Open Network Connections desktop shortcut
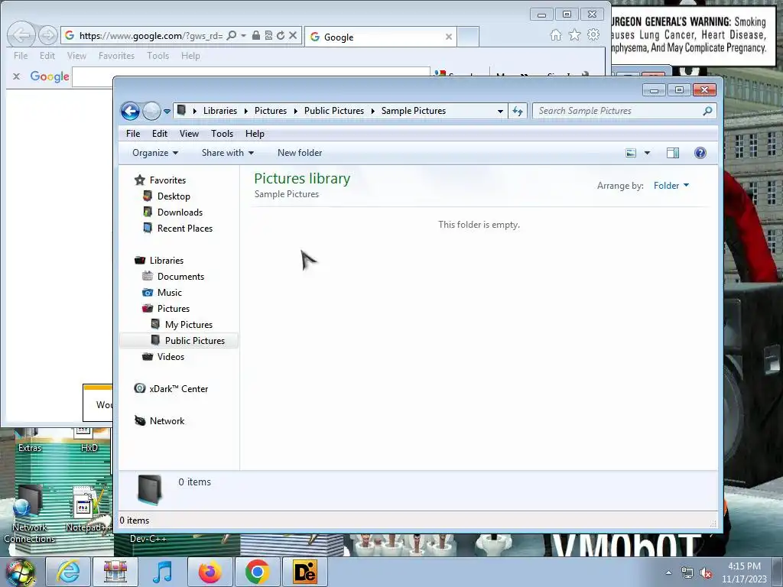The width and height of the screenshot is (783, 587). click(x=29, y=514)
